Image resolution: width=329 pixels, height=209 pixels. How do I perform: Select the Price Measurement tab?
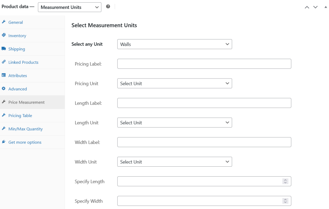click(x=26, y=102)
